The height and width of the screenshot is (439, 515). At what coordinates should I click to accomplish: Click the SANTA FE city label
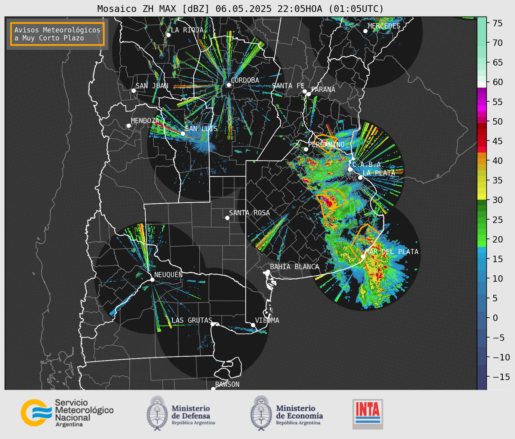pos(288,86)
